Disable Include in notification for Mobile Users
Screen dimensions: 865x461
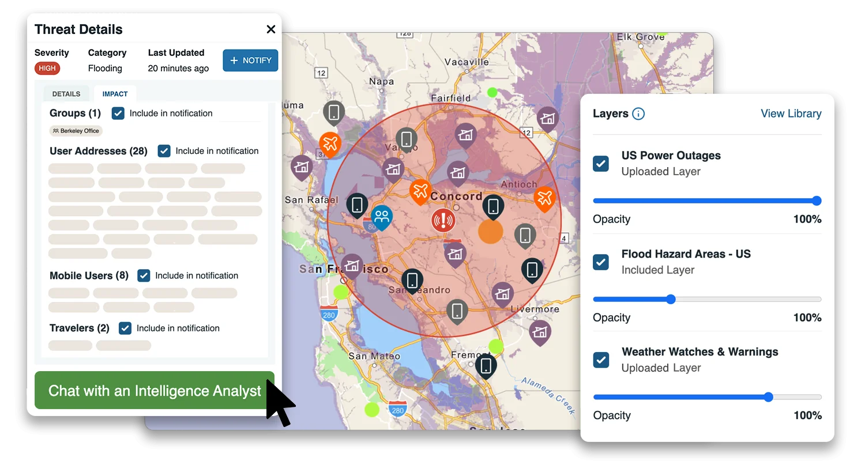point(144,275)
